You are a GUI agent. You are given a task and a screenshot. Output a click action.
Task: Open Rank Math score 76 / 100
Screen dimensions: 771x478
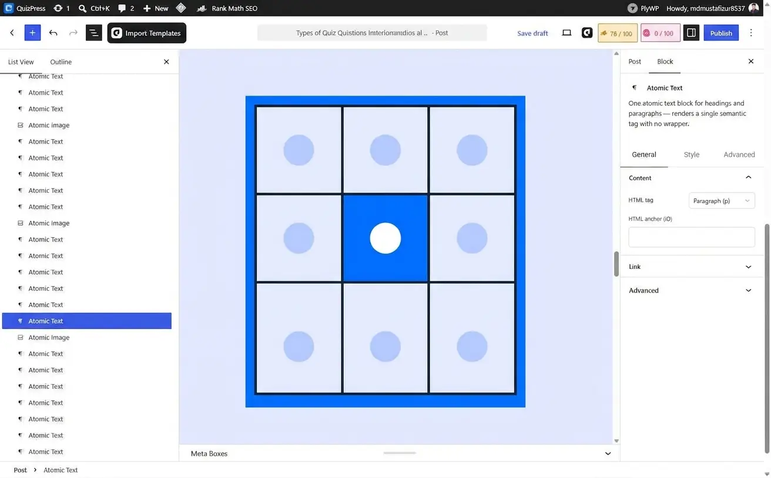click(x=618, y=33)
